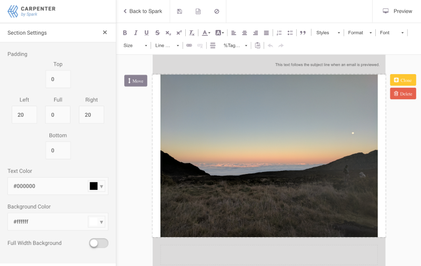This screenshot has width=421, height=266.
Task: Expand the Font dropdown
Action: pos(392,33)
